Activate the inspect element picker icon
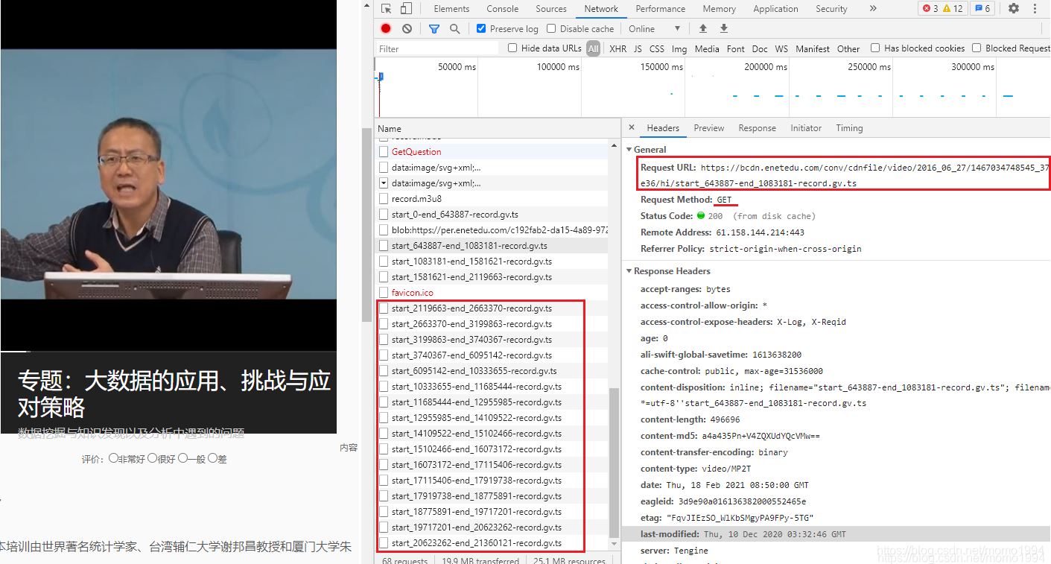Screen dimensions: 1051x564 pyautogui.click(x=386, y=9)
